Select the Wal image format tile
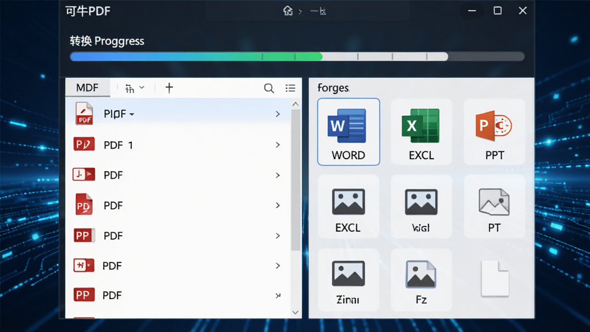Viewport: 590px width, 332px height. pos(421,206)
